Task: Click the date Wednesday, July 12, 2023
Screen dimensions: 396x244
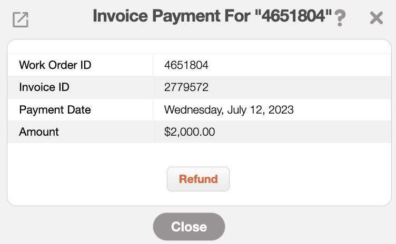Action: [229, 110]
